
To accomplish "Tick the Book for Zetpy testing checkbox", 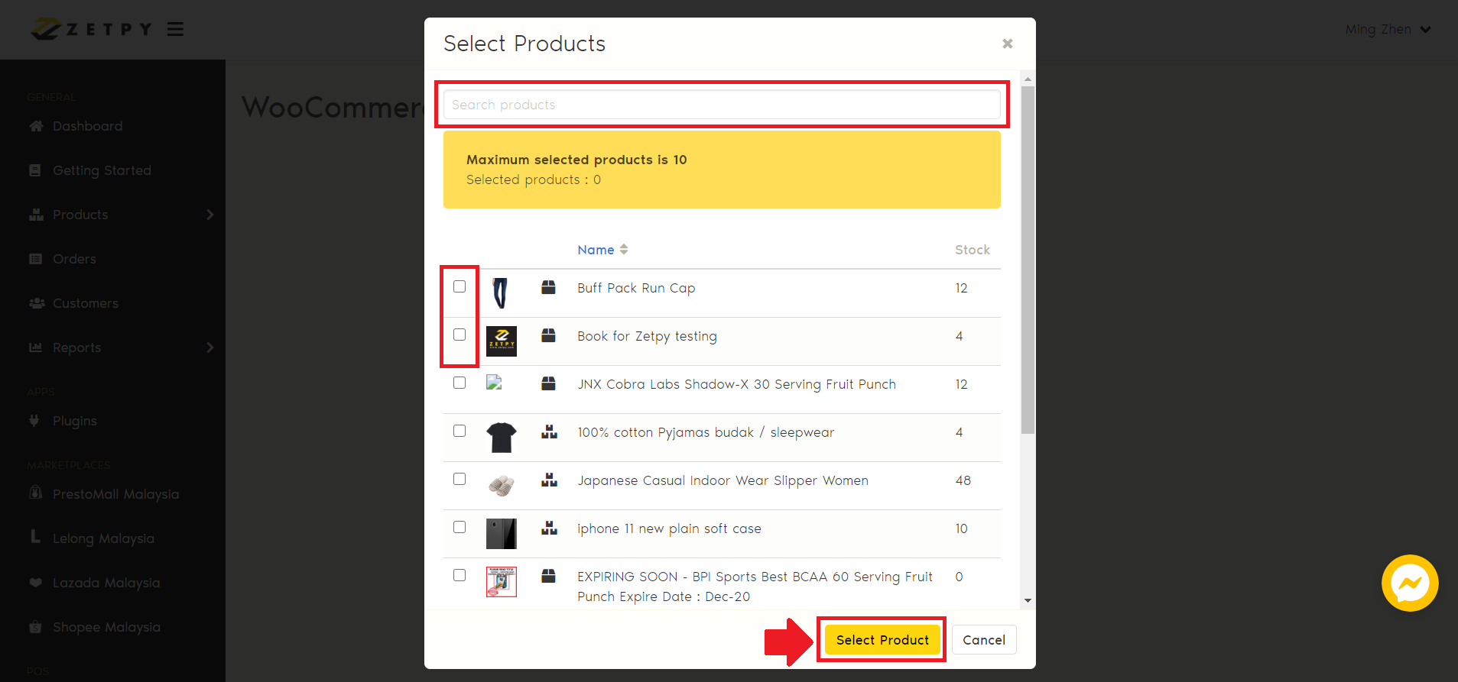I will point(459,335).
